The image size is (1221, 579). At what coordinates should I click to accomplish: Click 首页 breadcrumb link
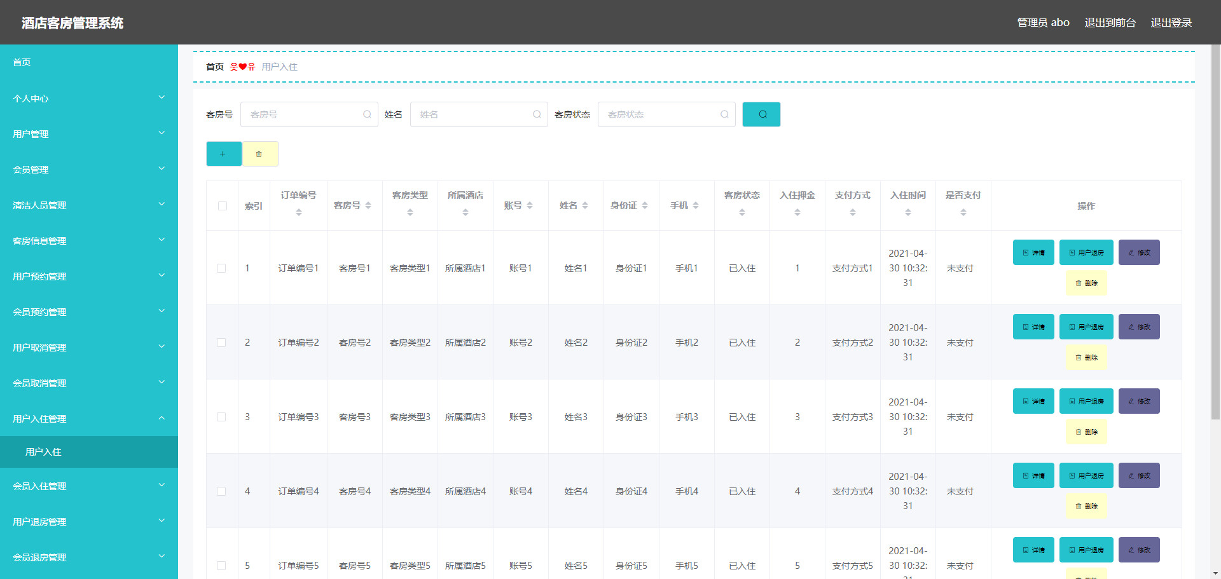[215, 67]
